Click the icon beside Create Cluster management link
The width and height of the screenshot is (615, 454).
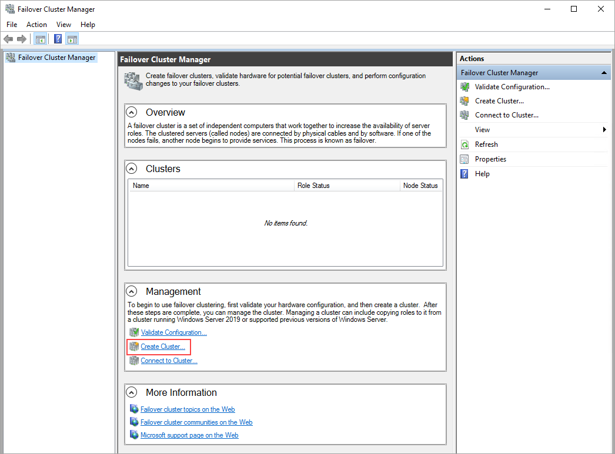click(x=134, y=347)
